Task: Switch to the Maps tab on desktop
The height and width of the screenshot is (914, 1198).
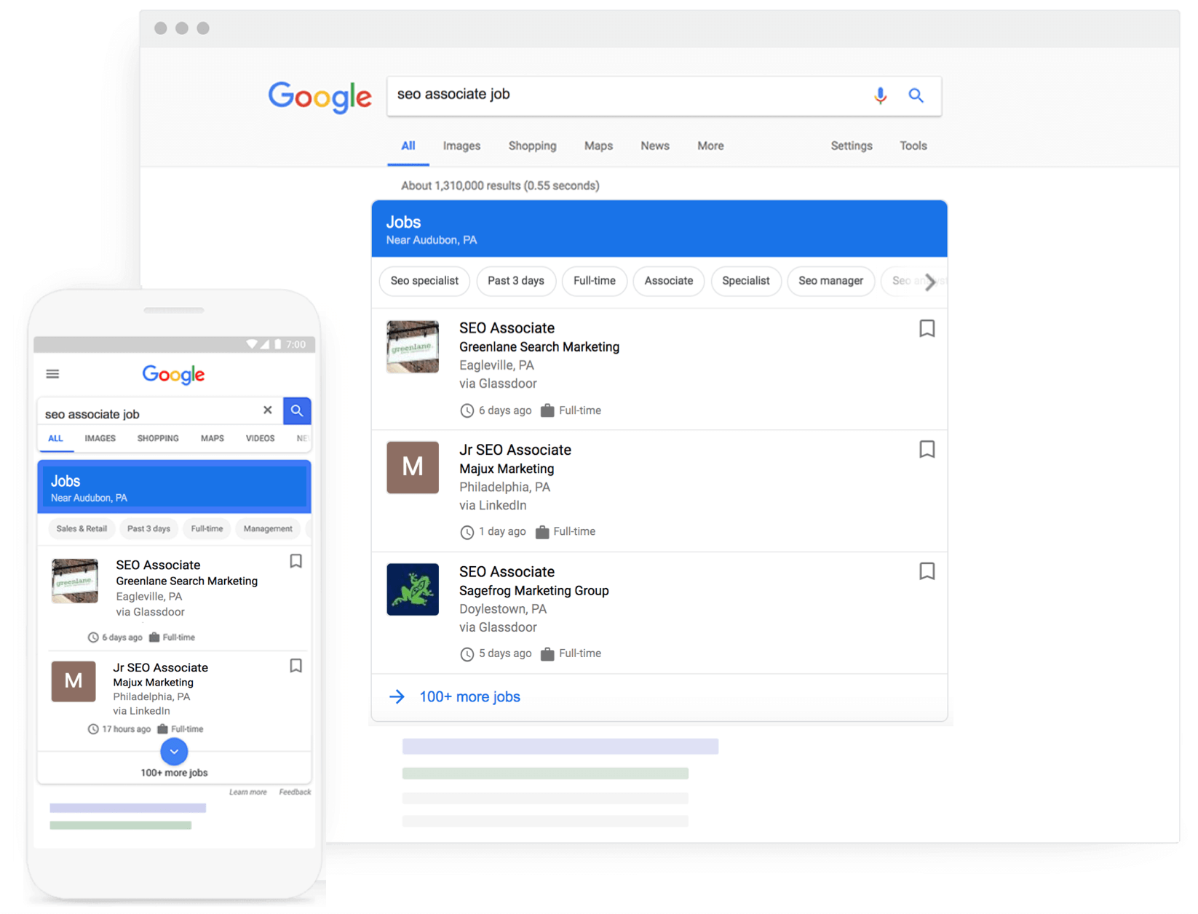Action: pos(598,146)
